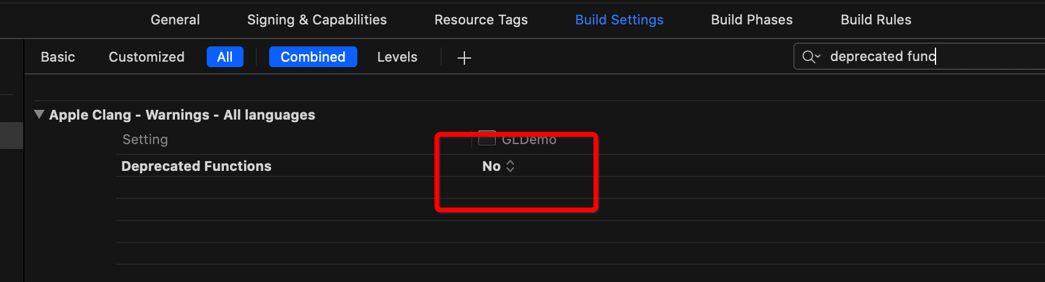Show All build settings filter
Viewport: 1045px width, 282px height.
(225, 57)
